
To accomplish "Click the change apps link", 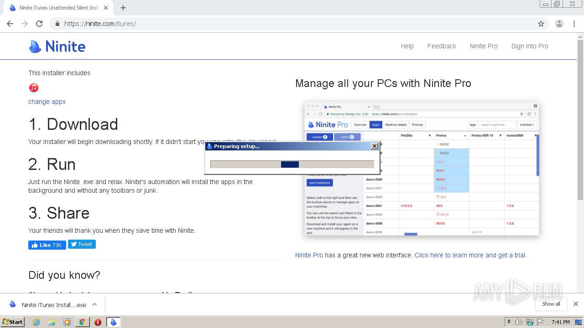I will [47, 102].
